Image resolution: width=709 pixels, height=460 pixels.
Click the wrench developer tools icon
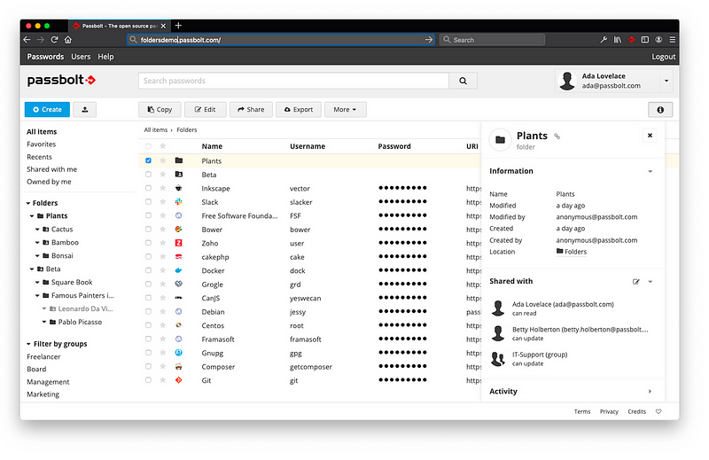coord(604,40)
